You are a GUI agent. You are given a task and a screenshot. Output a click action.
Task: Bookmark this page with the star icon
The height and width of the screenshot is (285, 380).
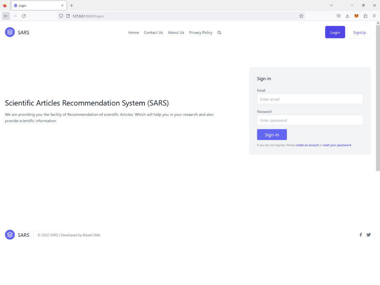pyautogui.click(x=301, y=16)
